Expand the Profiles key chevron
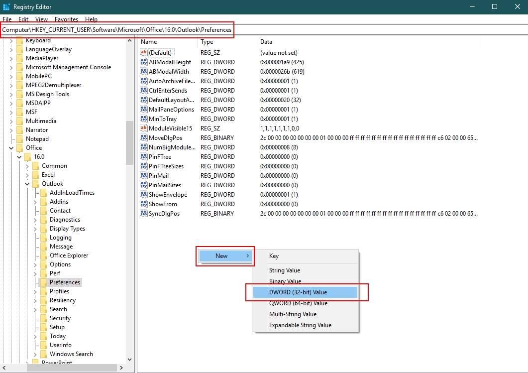This screenshot has height=373, width=528. 35,291
